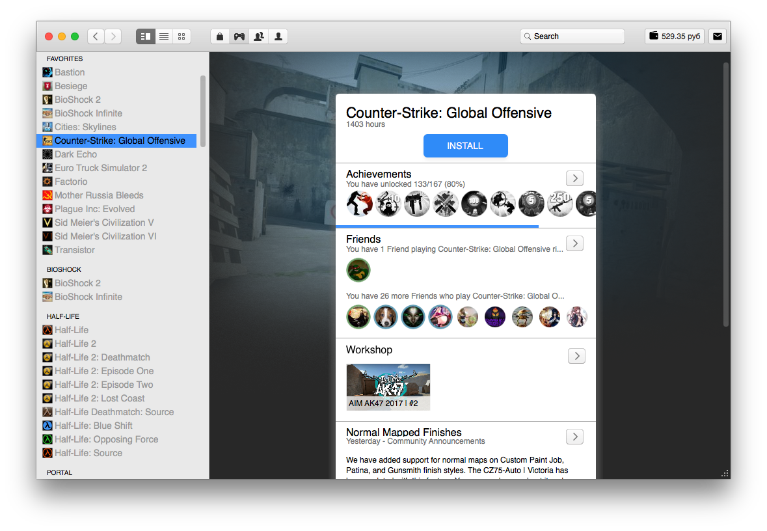
Task: Click the submachine gun achievement icon
Action: click(x=417, y=204)
